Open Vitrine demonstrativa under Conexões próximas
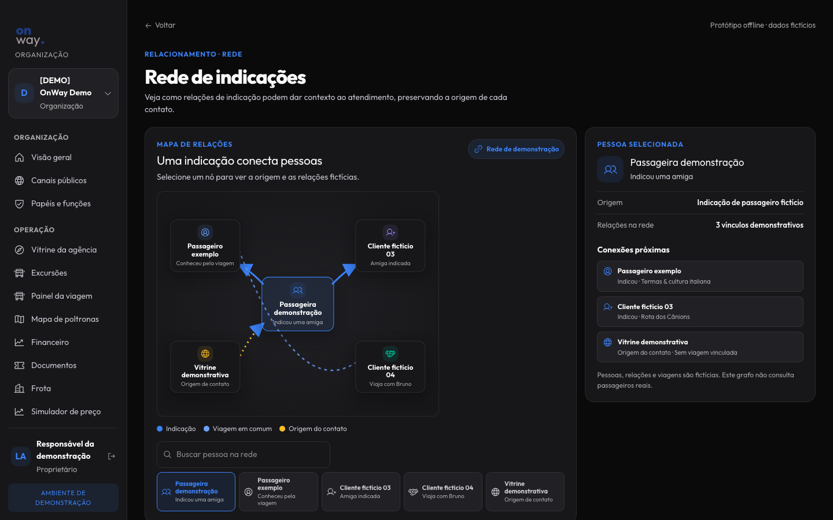Screen dimensions: 833x520 (700, 347)
